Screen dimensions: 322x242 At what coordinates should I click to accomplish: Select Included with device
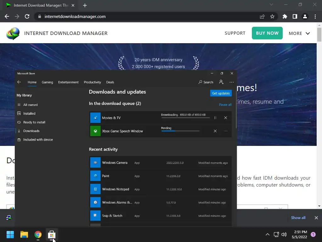35,140
